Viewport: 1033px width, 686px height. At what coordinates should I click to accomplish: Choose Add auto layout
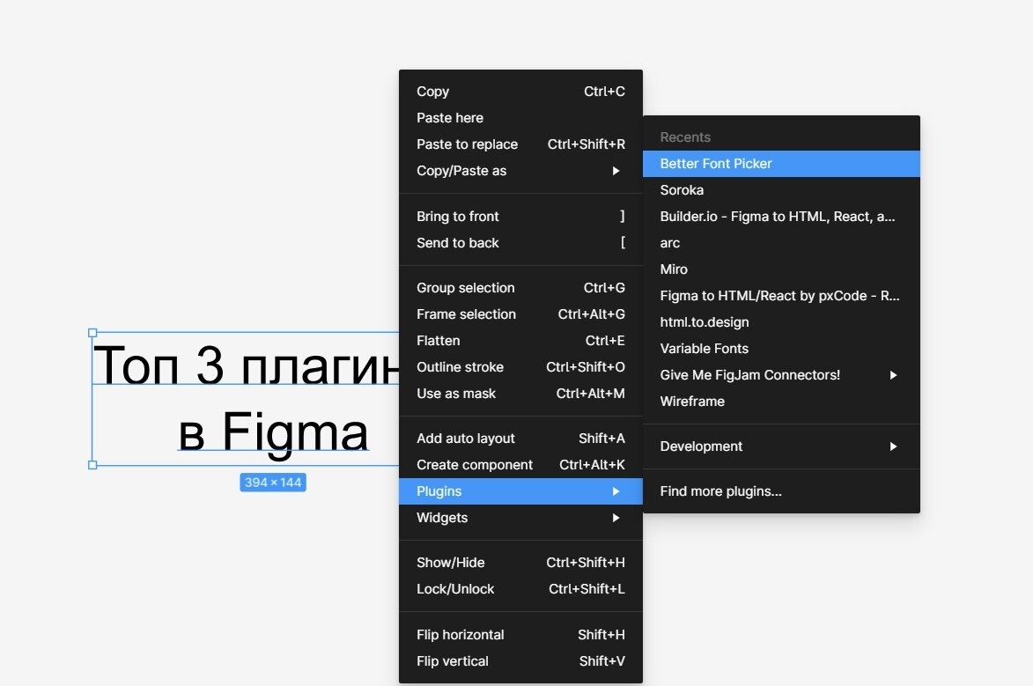(x=520, y=439)
